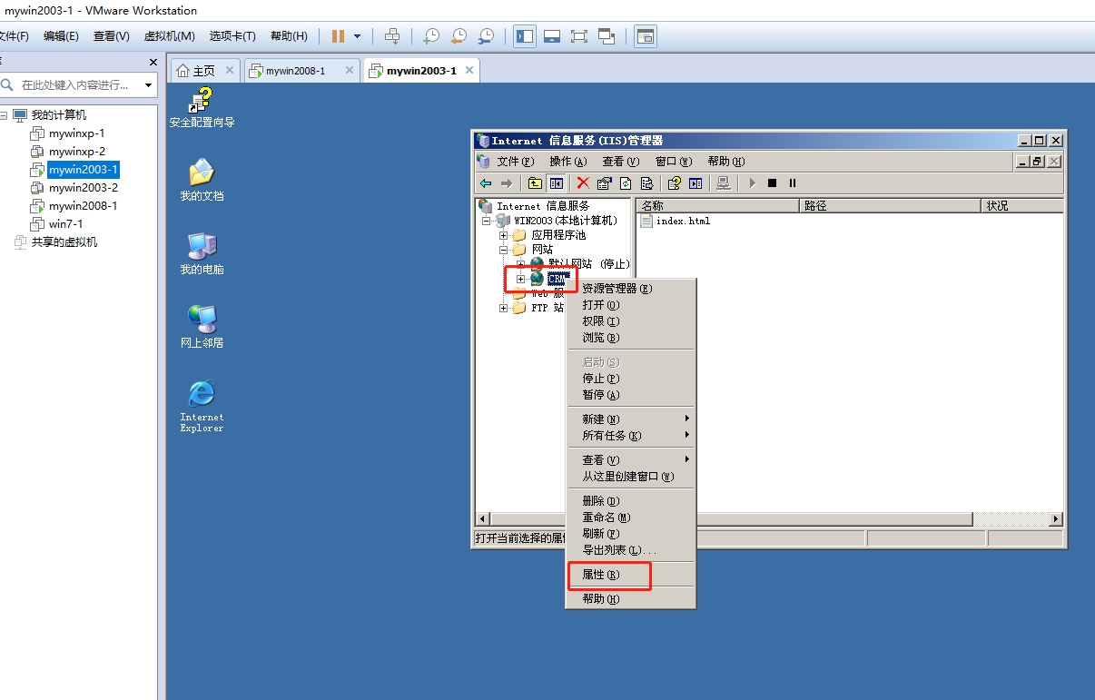Viewport: 1095px width, 700px height.
Task: Enter full screen mode via the VMware toolbar icon
Action: tap(579, 36)
